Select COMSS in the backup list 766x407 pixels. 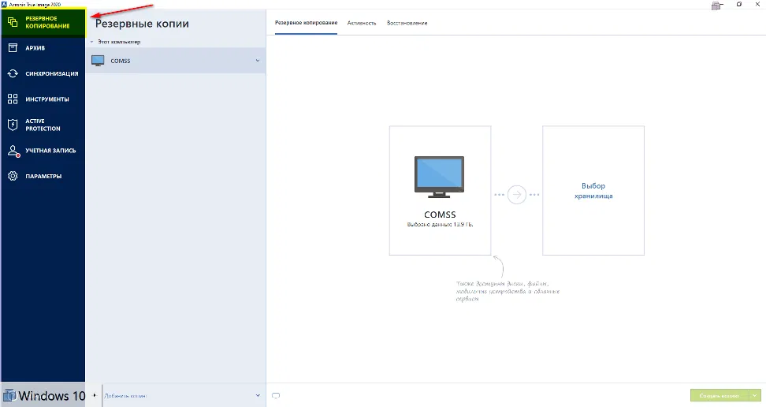coord(176,61)
